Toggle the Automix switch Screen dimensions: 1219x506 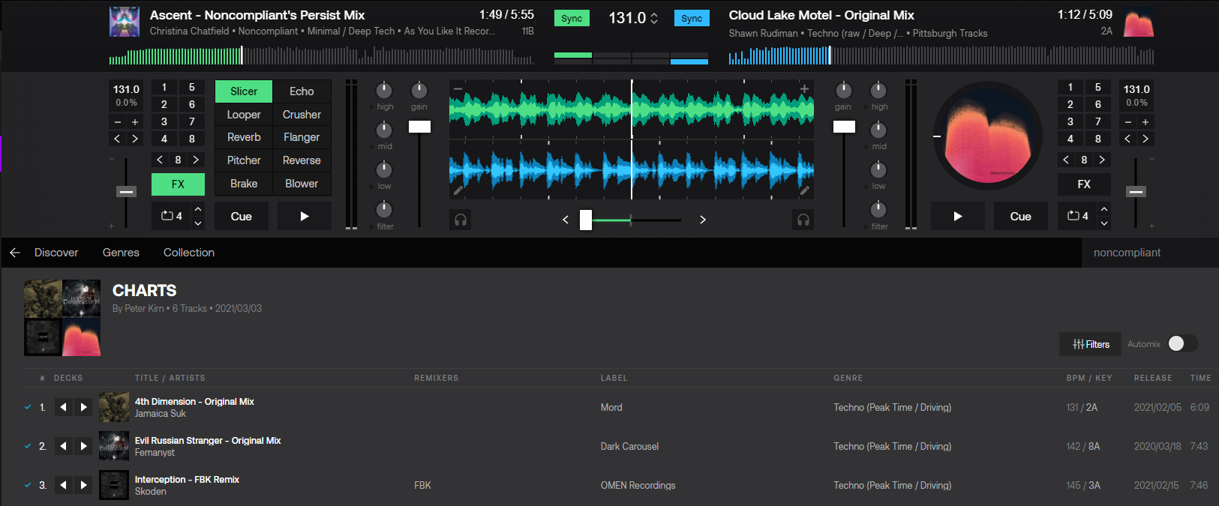(1182, 343)
